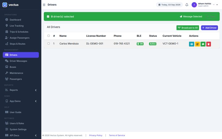Click the user avatar circle
The width and height of the screenshot is (222, 139).
tap(194, 5)
